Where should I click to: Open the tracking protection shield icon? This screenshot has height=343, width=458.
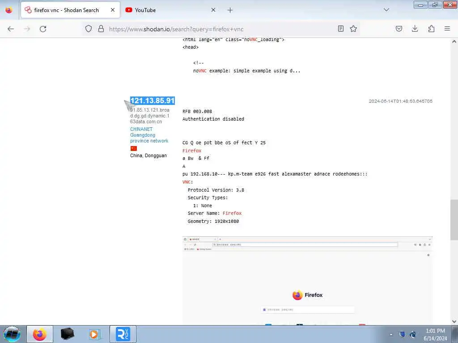89,29
